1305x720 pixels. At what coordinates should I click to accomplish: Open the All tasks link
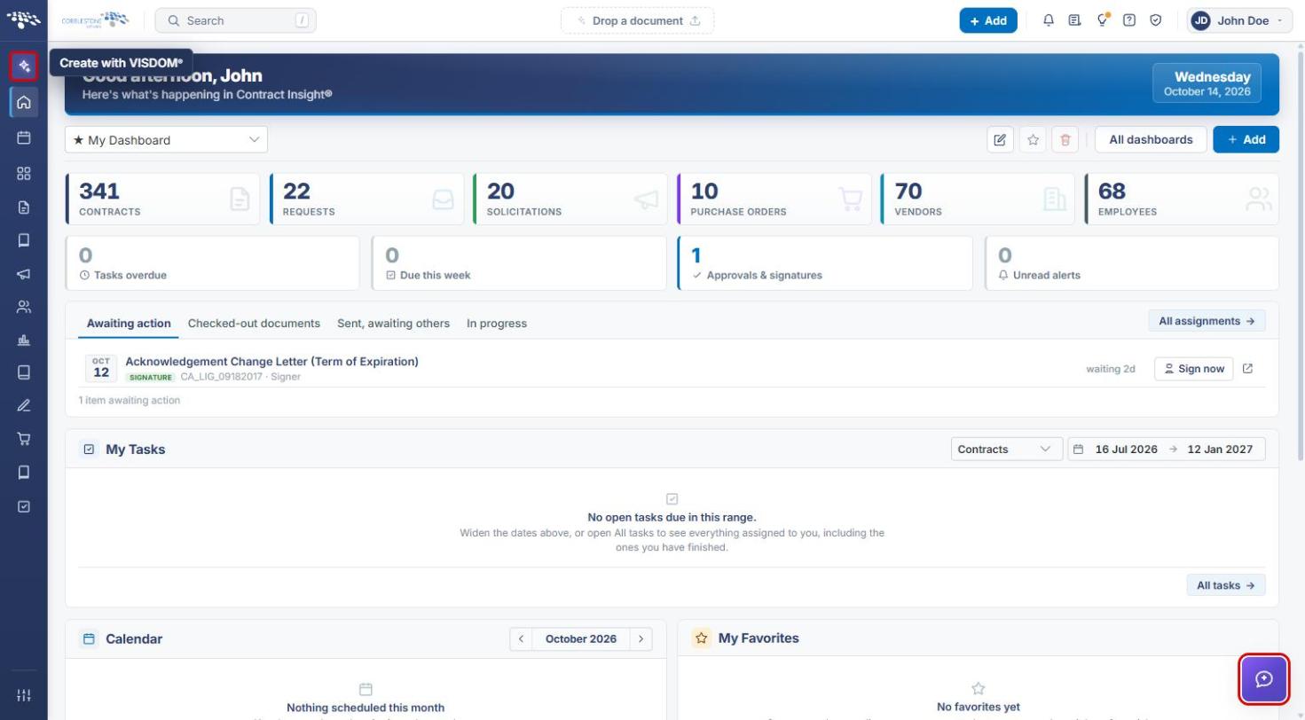coord(1225,585)
